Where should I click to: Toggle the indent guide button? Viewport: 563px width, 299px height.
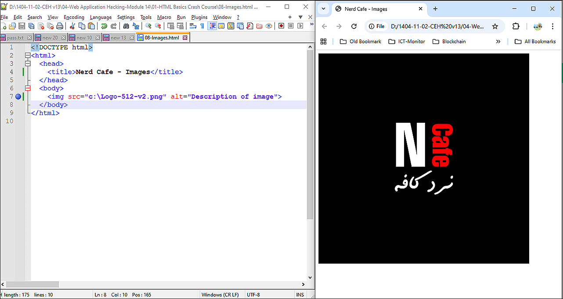(212, 26)
